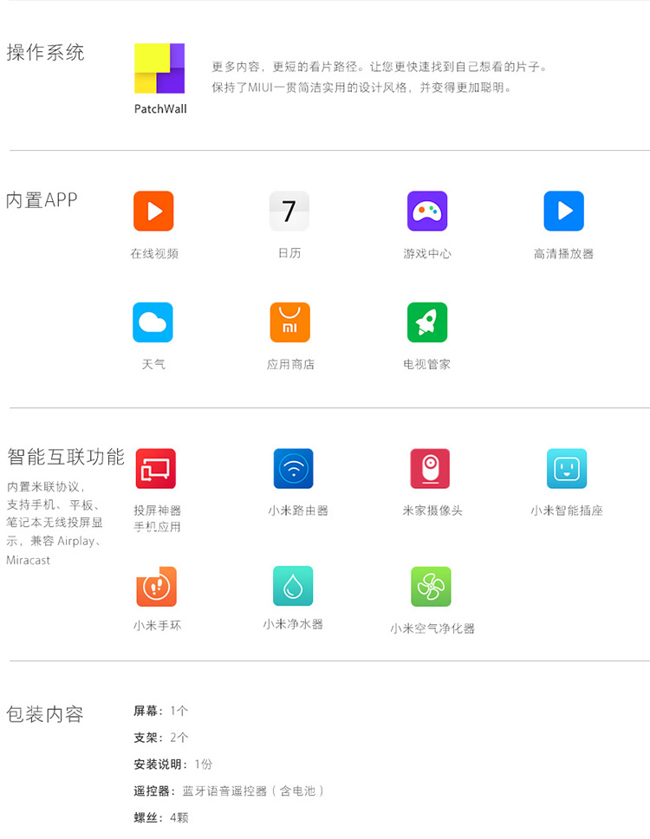The image size is (650, 839).
Task: Open the purple 游戏中心 gamepad icon
Action: click(427, 211)
